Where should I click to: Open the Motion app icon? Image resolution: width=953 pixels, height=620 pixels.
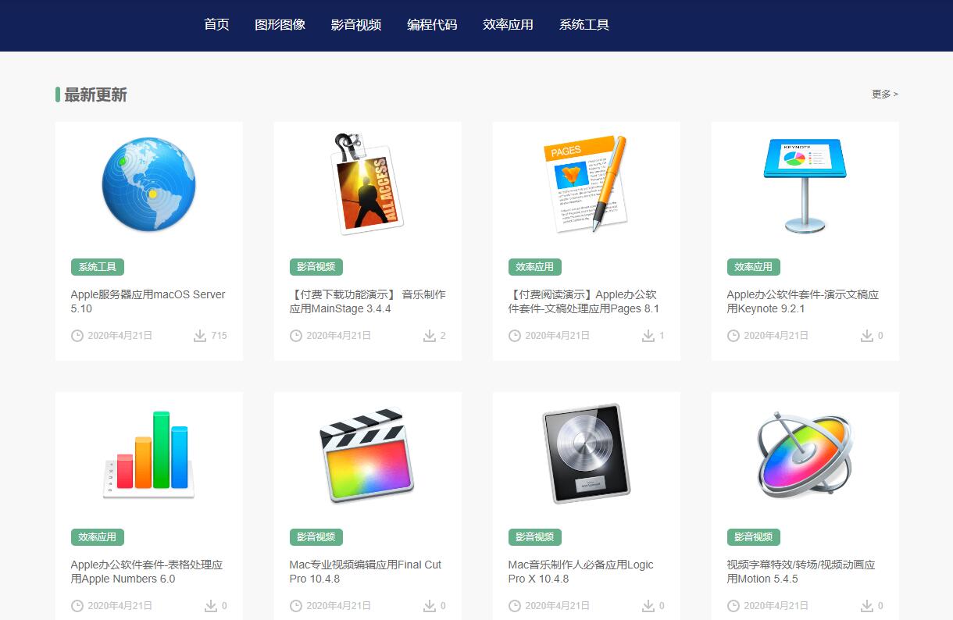click(x=805, y=454)
